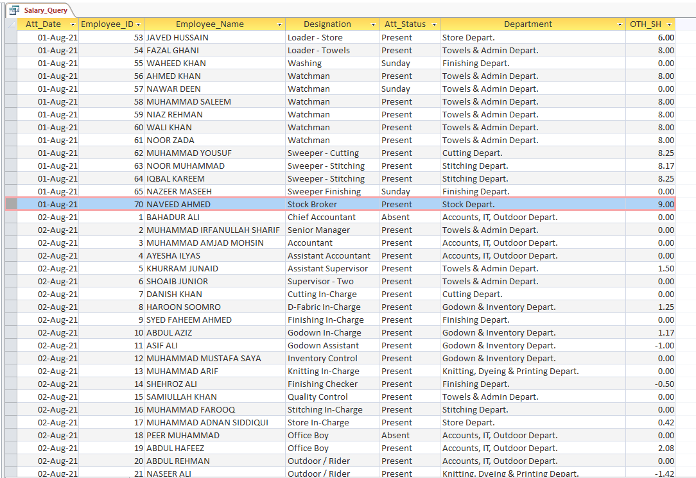Click the name cell MUHAMMAD MUSTAFA SAYA

[215, 359]
